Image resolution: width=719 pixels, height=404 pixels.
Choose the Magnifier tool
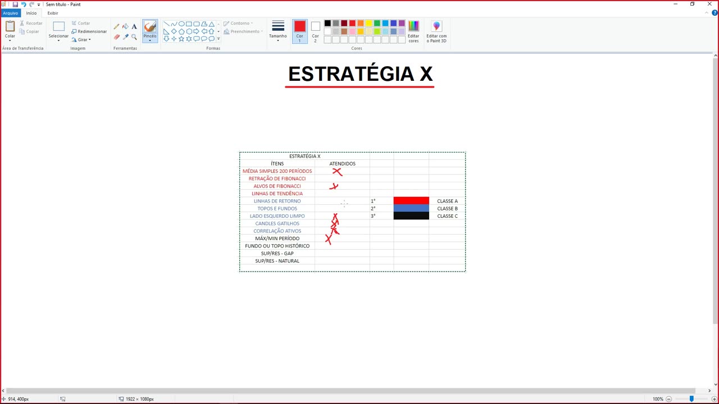(x=134, y=37)
